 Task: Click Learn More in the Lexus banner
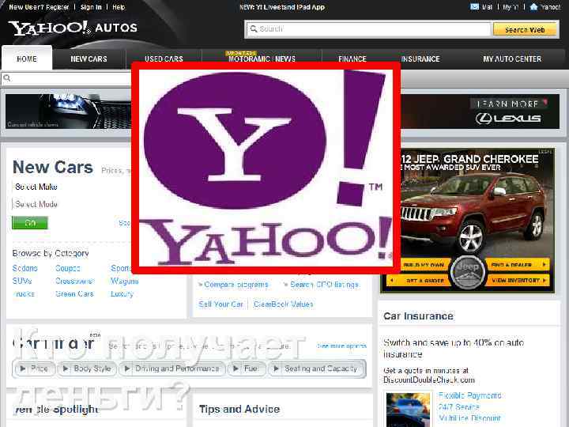tap(508, 104)
